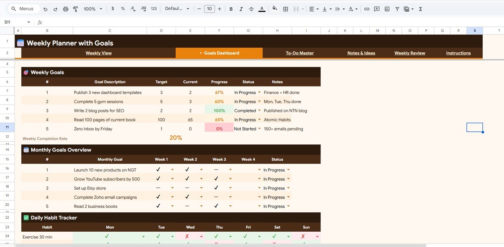Click the Functions sigma icon
Image resolution: width=504 pixels, height=247 pixels.
[421, 9]
